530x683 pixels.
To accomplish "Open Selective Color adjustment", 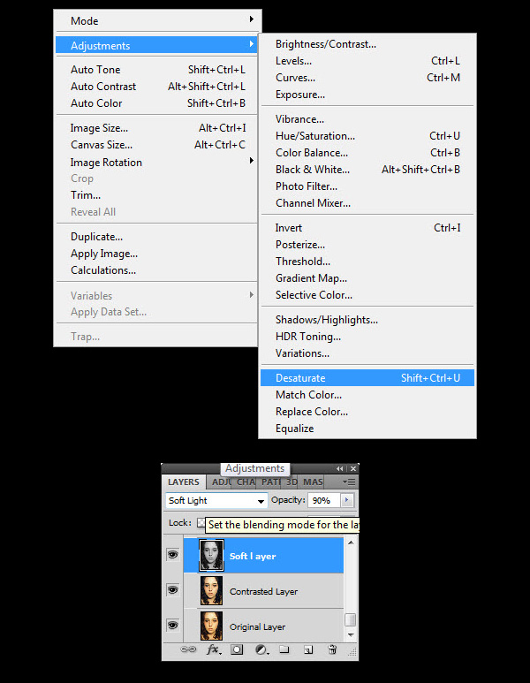I will [367, 295].
